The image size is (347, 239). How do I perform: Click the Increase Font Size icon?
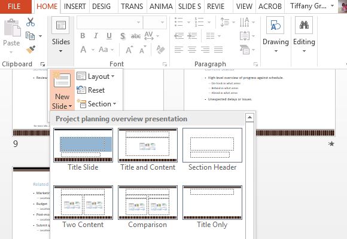[129, 50]
